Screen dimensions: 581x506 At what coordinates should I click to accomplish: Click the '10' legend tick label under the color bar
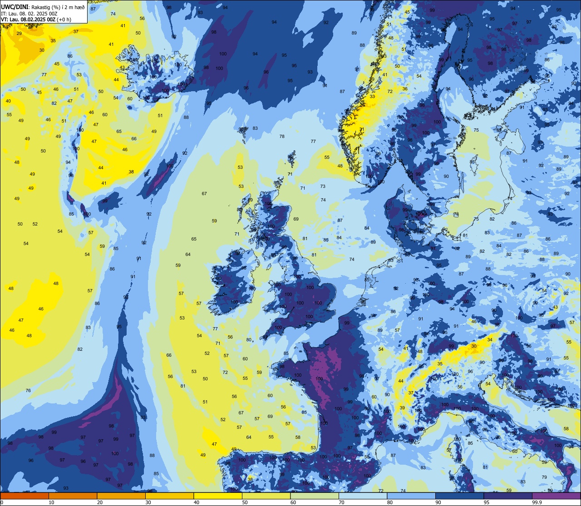tap(51, 502)
